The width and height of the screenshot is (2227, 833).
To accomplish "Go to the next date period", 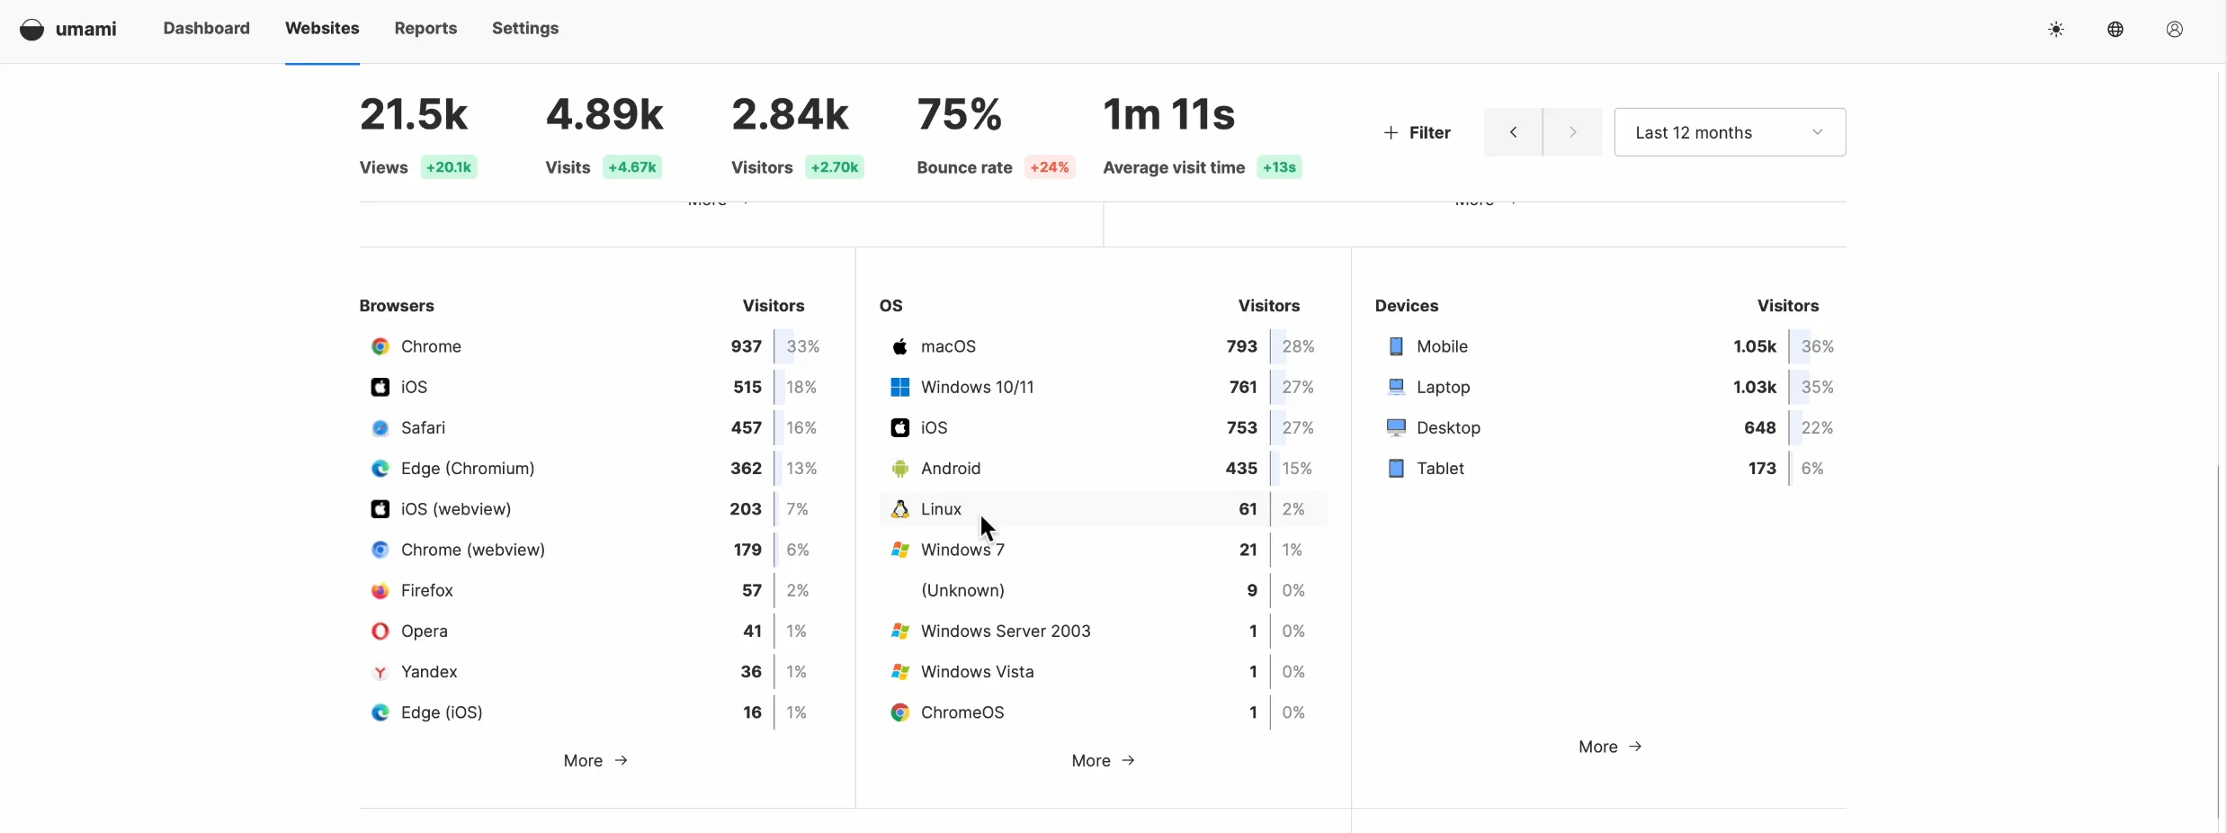I will (1573, 132).
